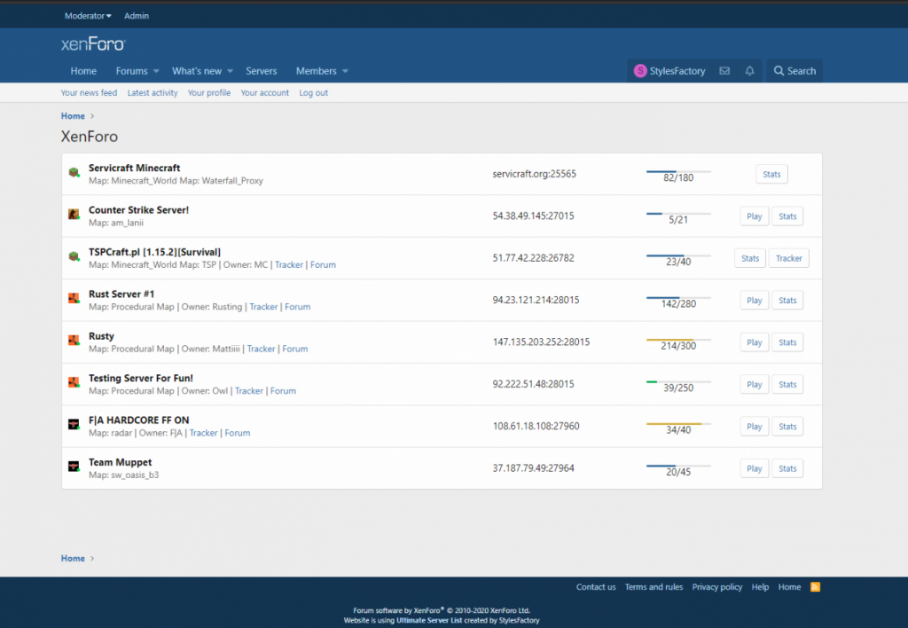Click the StylesFactory avatar icon
Image resolution: width=908 pixels, height=628 pixels.
click(640, 71)
